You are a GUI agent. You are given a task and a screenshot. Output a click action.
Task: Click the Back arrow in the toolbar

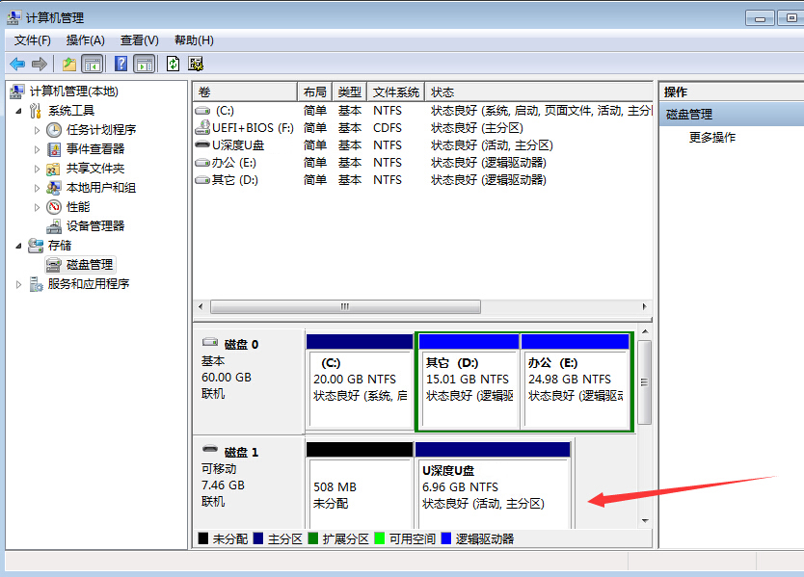(17, 64)
